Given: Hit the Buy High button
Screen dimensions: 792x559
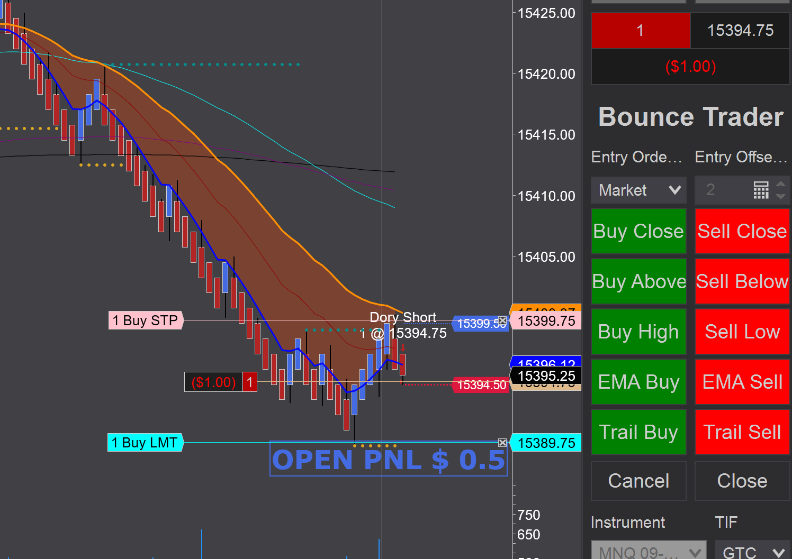Looking at the screenshot, I should coord(638,332).
